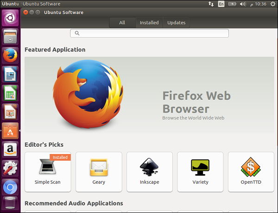
Task: Switch to the Updates tab
Action: [176, 23]
